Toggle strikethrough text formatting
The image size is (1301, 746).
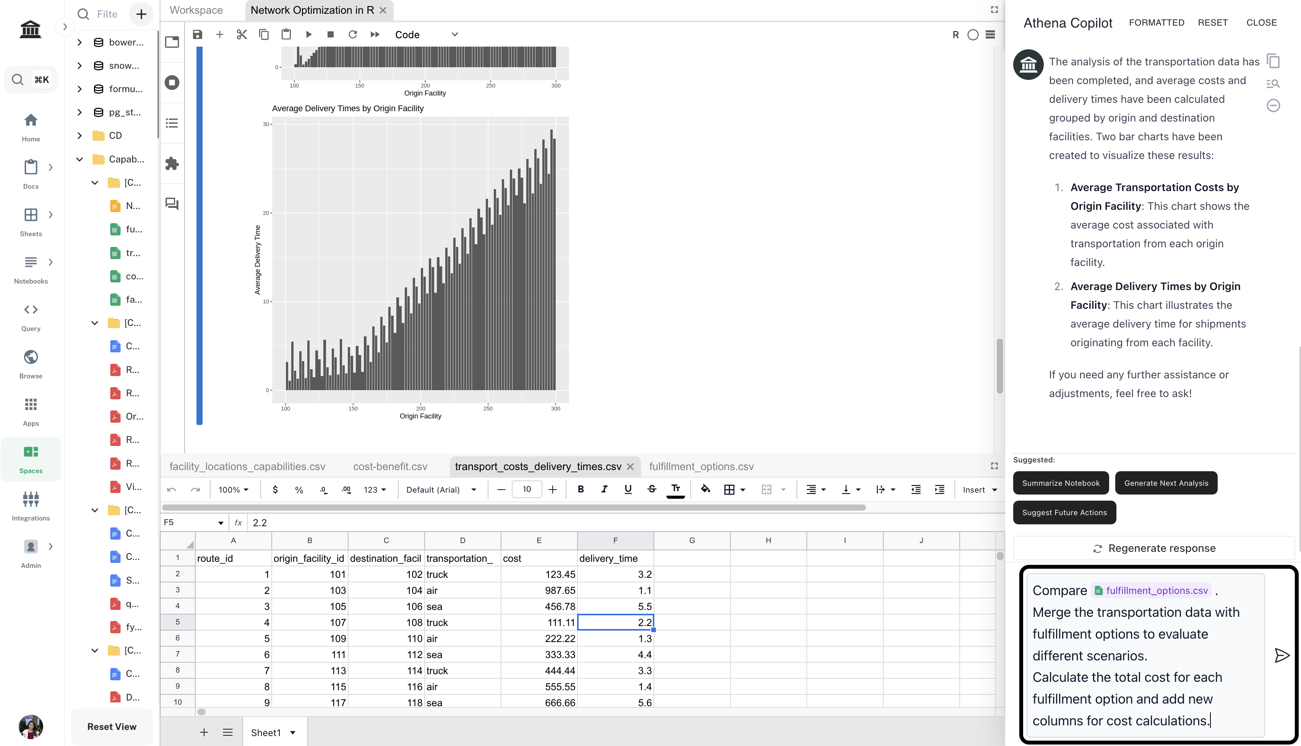pyautogui.click(x=651, y=489)
